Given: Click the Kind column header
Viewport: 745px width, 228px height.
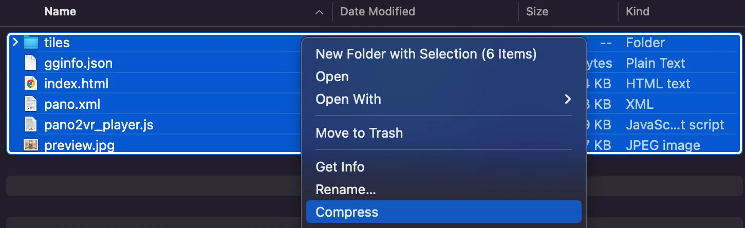Looking at the screenshot, I should 637,11.
